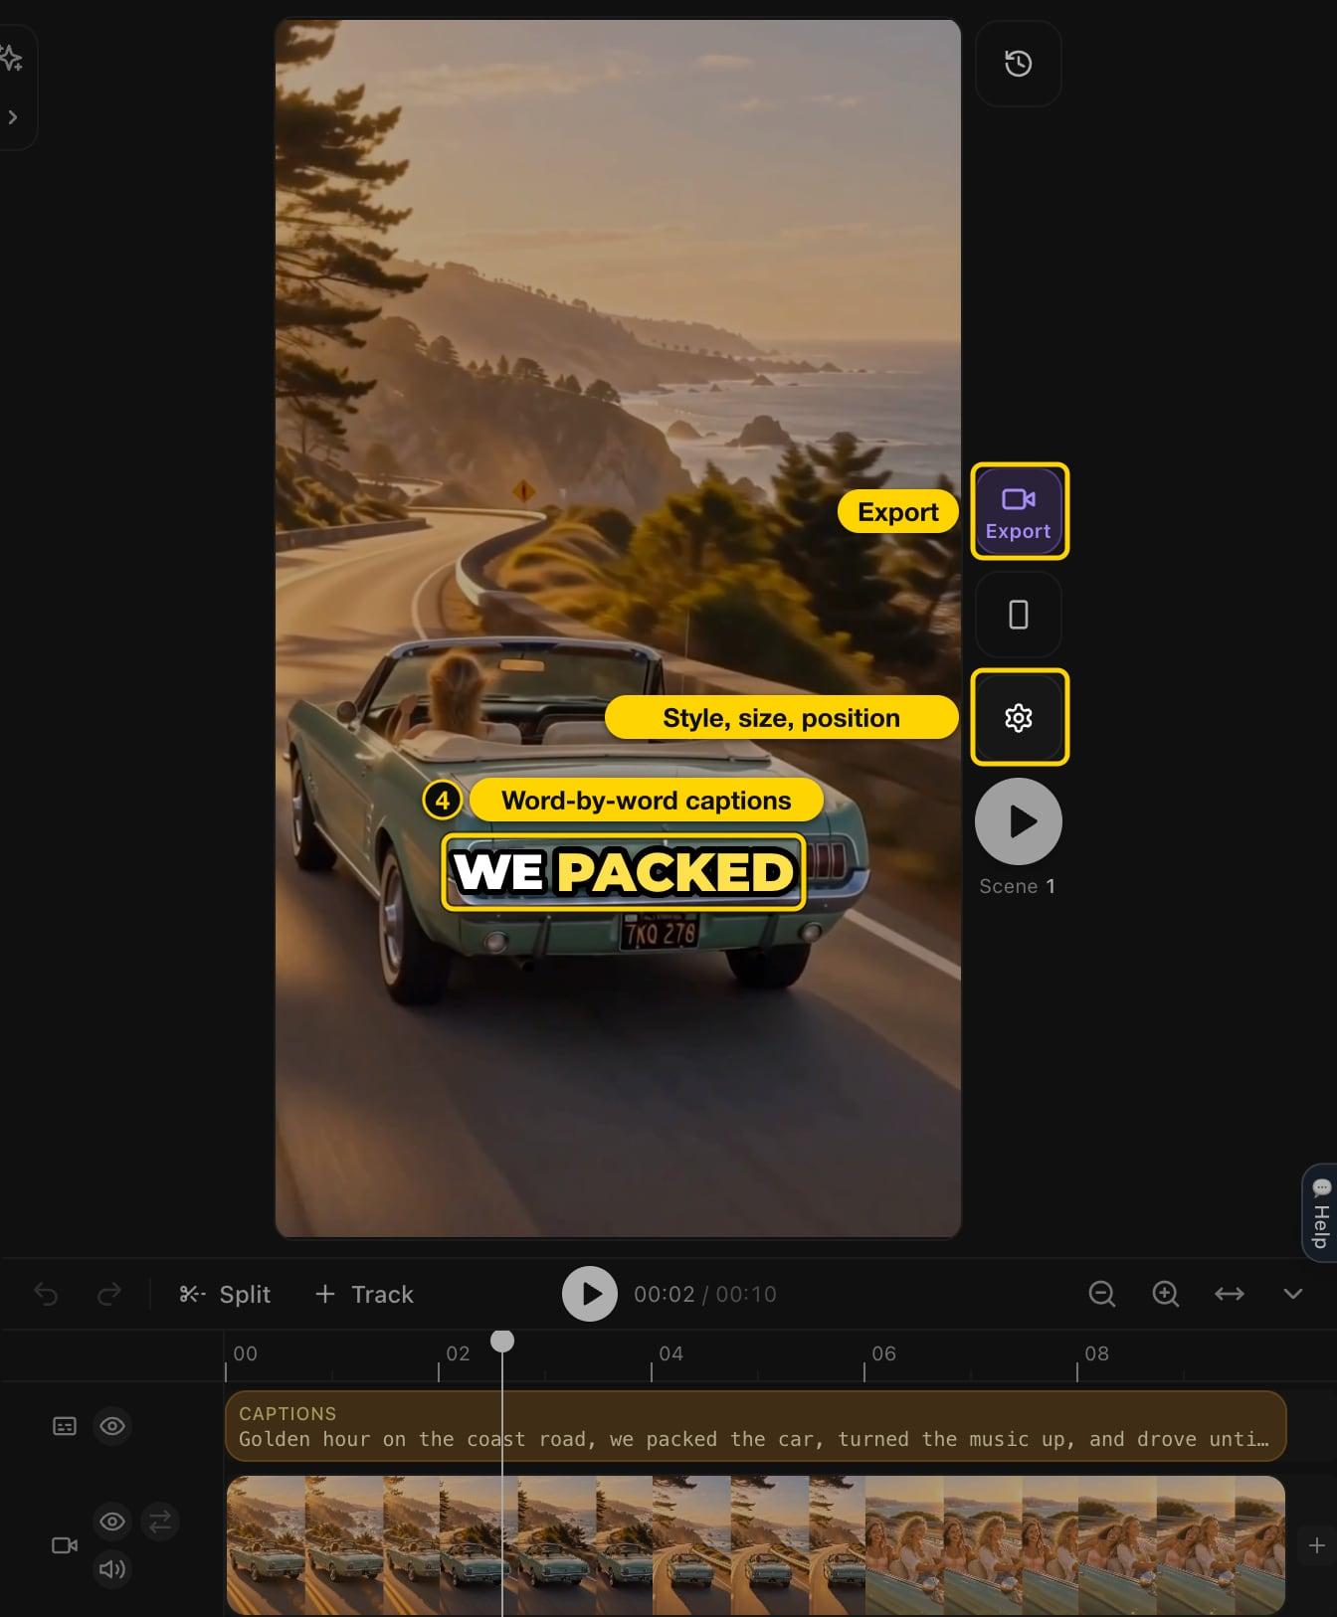Jump to the 04 second ruler mark
This screenshot has height=1617, width=1337.
[670, 1353]
